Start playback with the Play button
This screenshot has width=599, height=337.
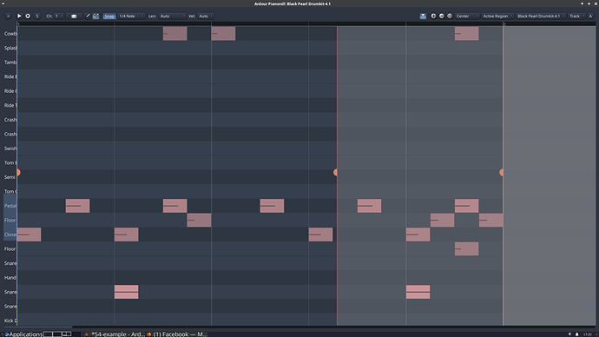tap(19, 16)
